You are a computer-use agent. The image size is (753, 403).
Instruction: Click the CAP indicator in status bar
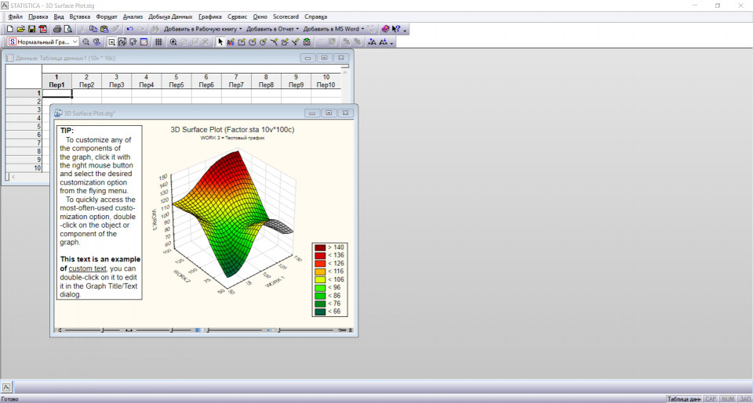point(711,398)
